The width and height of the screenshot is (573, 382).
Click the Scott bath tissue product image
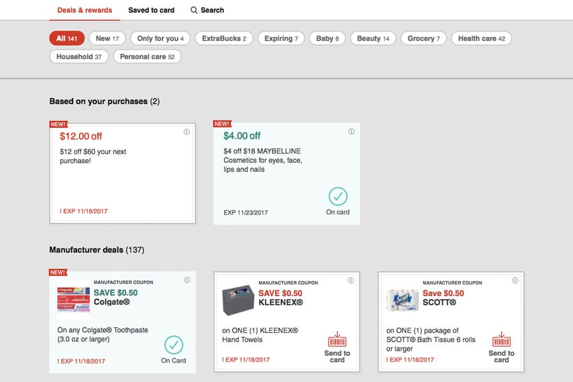pos(403,300)
